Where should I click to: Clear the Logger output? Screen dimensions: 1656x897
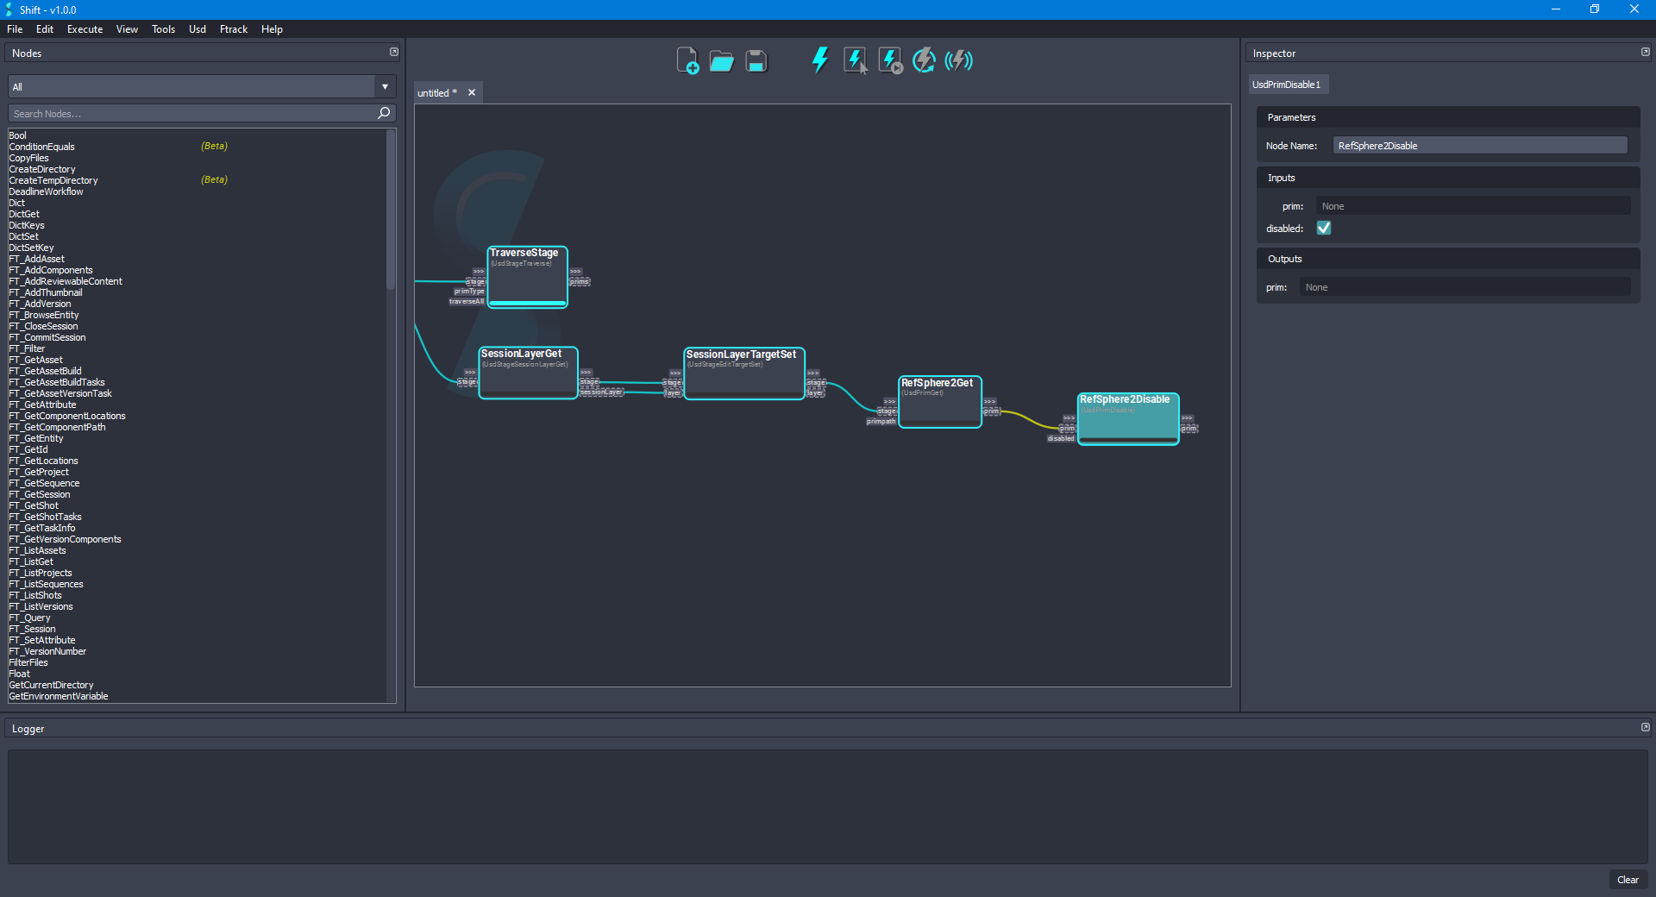tap(1628, 880)
